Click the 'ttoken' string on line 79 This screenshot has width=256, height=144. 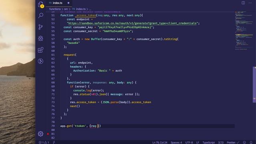pyautogui.click(x=80, y=126)
